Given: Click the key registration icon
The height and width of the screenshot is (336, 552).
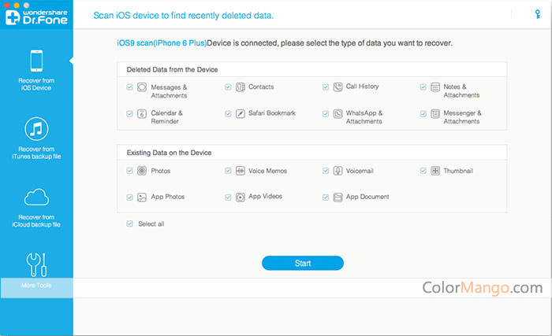Looking at the screenshot, I should [538, 14].
